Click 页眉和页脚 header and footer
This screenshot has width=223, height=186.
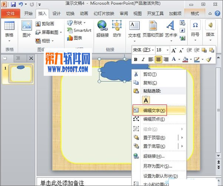tap(153, 29)
